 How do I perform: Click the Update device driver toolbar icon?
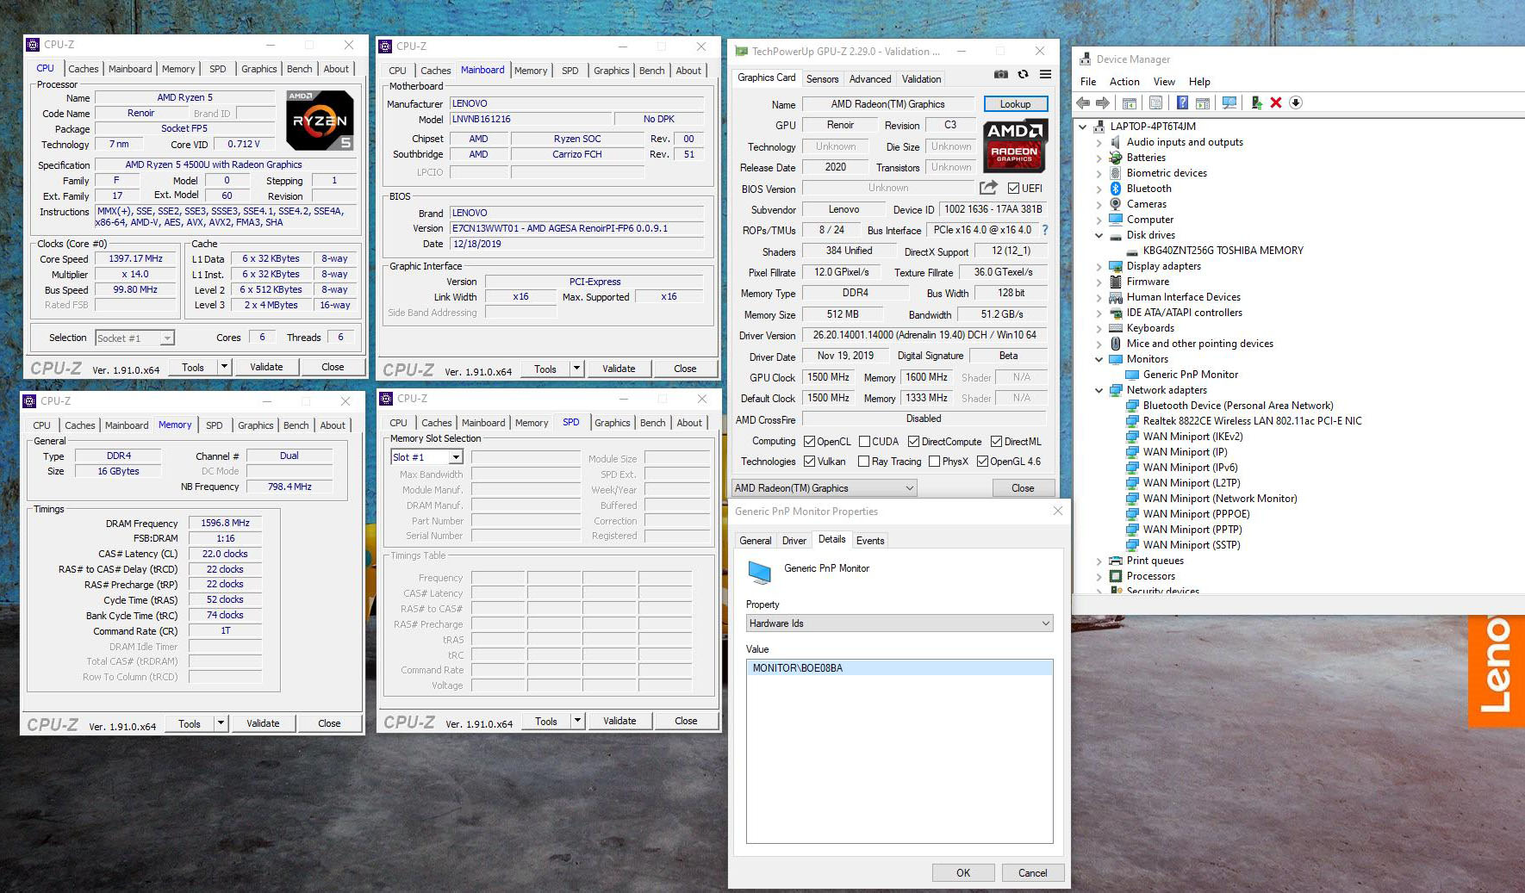click(1257, 102)
